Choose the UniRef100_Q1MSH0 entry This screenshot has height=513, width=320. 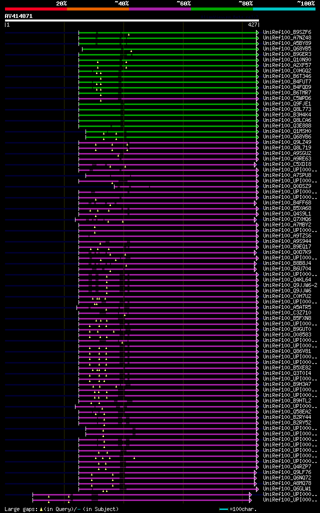pos(287,131)
